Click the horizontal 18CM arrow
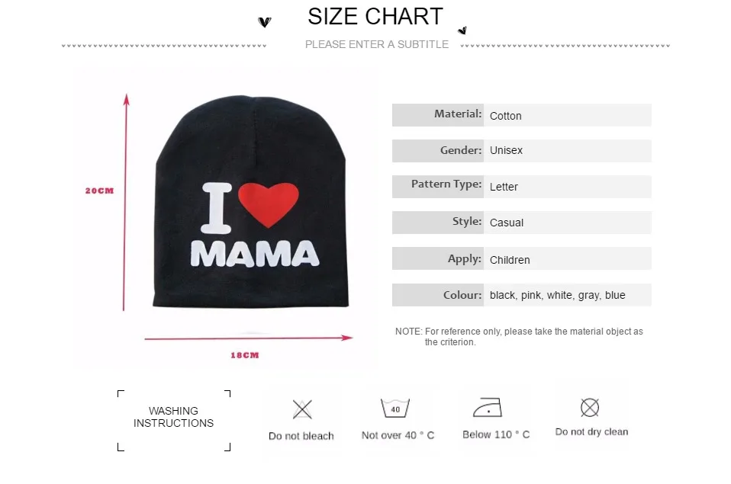 [x=249, y=338]
